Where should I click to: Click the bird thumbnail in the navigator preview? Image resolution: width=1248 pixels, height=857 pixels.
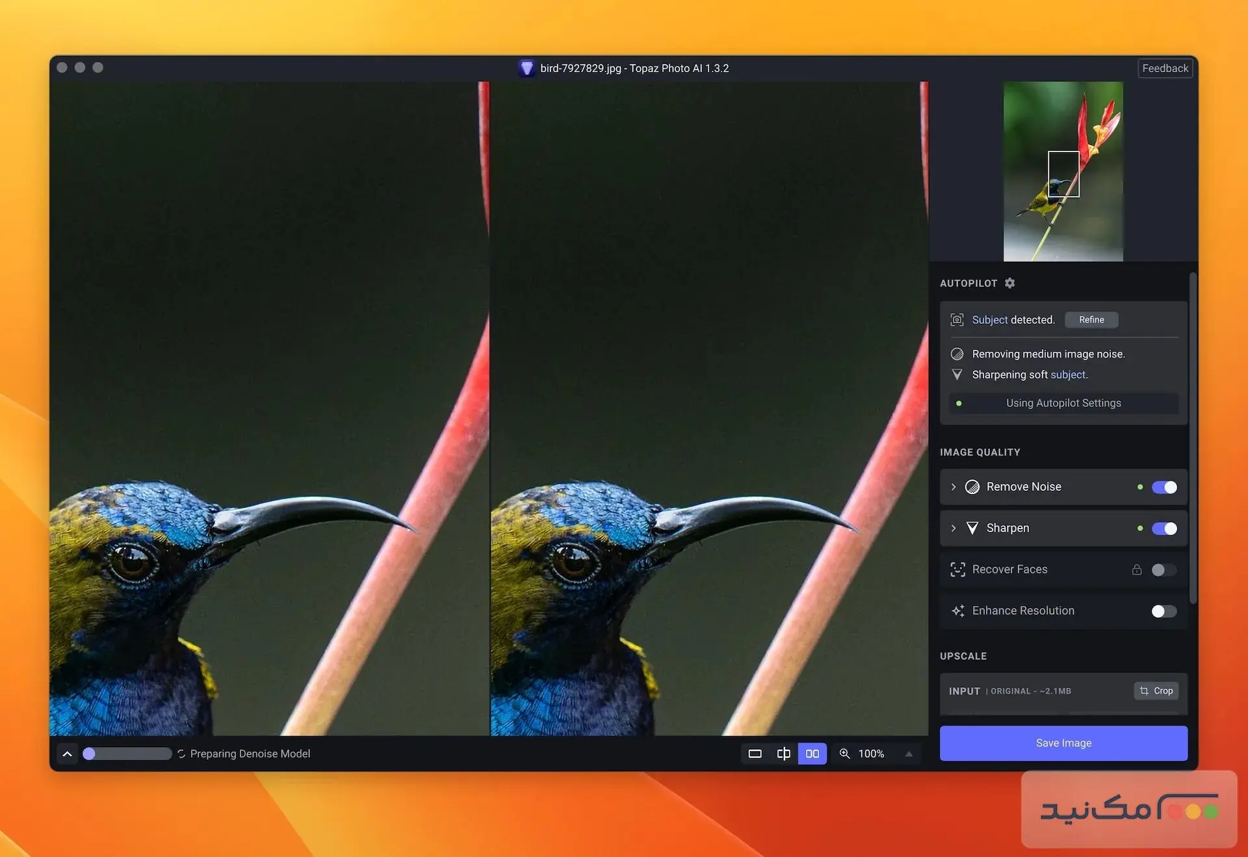click(1063, 172)
